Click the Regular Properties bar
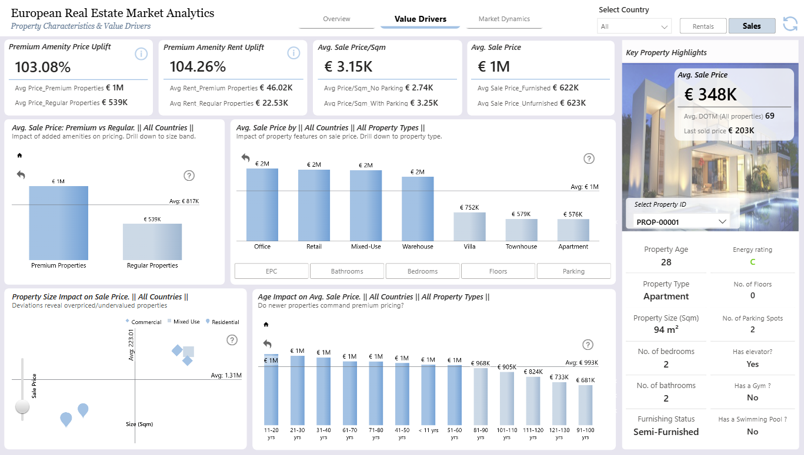804x455 pixels. [x=152, y=242]
